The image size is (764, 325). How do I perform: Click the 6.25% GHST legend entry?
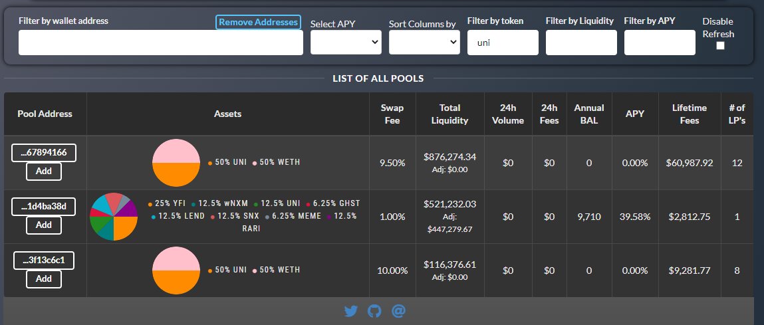332,203
